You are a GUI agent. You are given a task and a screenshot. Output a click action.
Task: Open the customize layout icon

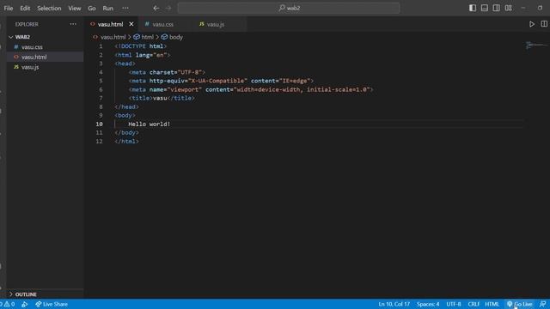508,8
